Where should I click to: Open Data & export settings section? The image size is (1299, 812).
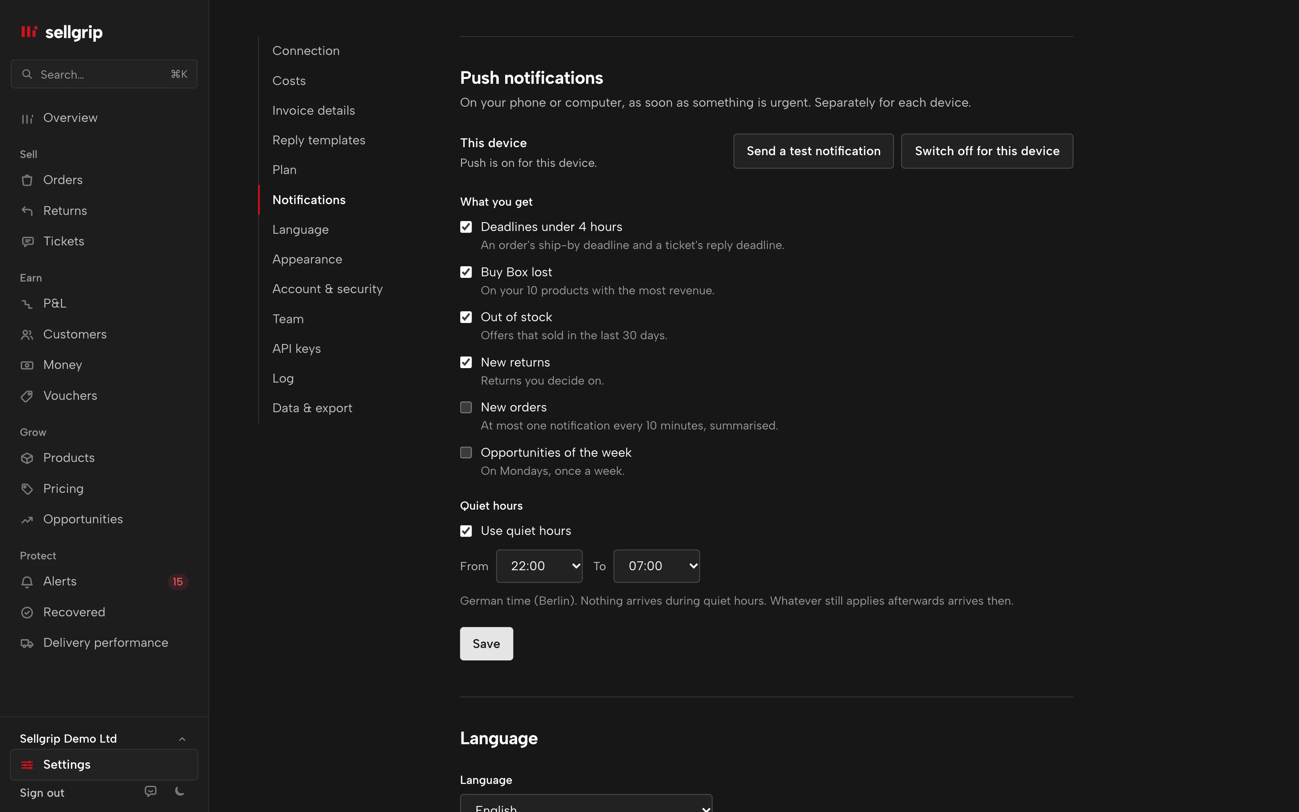(x=312, y=408)
